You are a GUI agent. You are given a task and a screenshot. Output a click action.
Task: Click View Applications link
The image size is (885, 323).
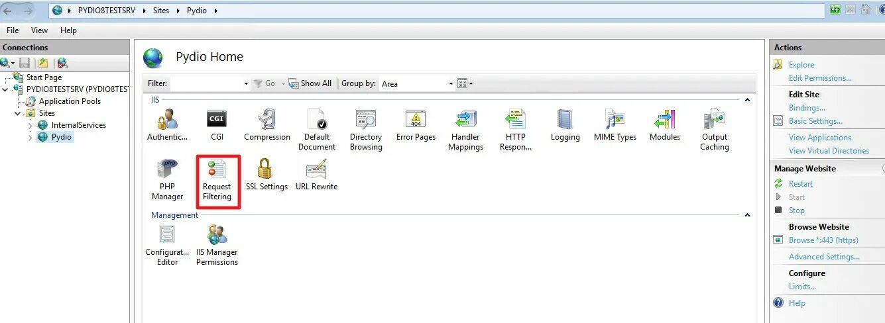pos(820,138)
